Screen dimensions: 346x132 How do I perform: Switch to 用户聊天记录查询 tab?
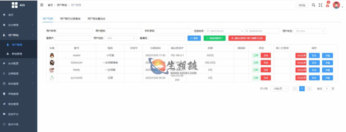(70, 19)
